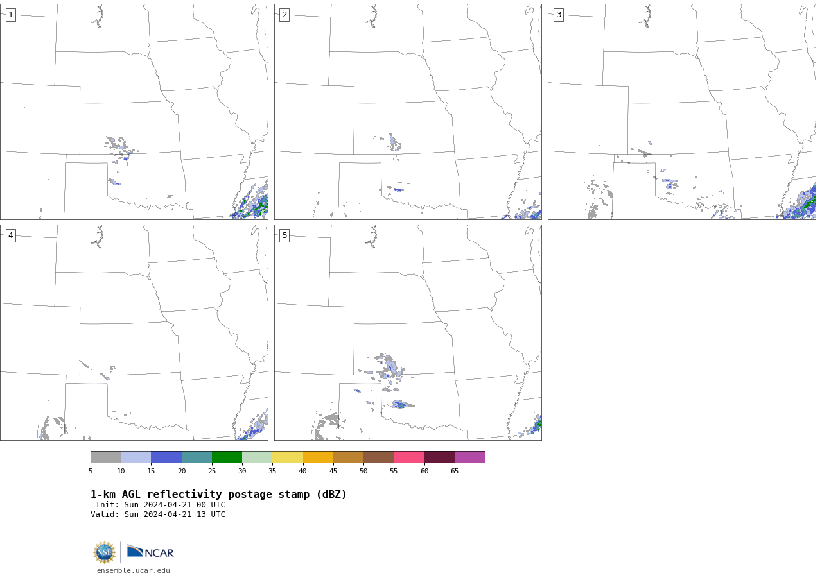
Task: Click the member number 3 label box
Action: point(558,15)
